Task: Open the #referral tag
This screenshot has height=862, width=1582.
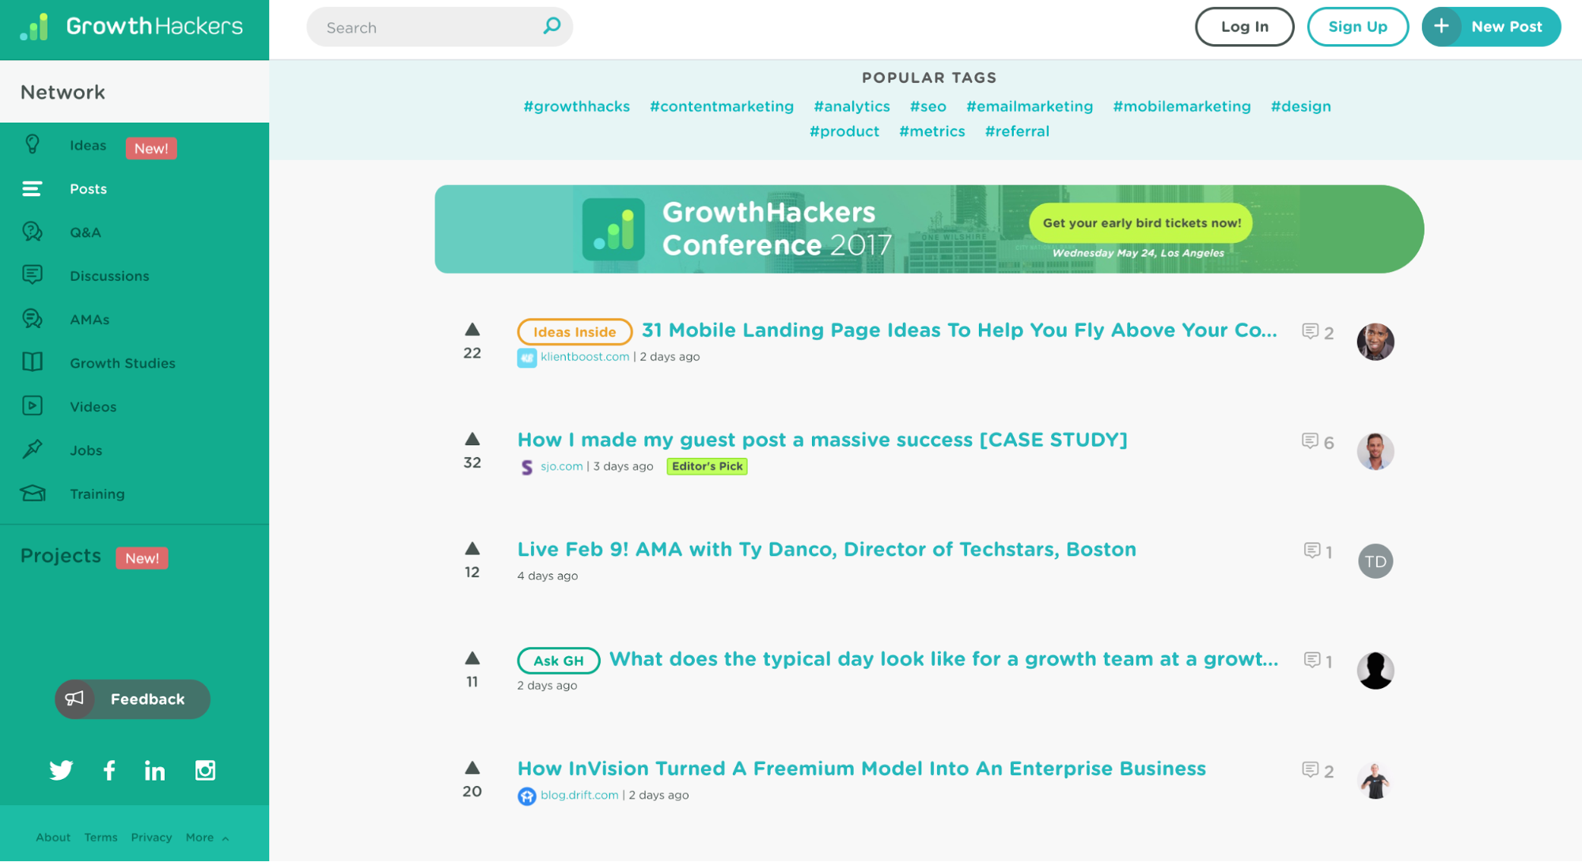Action: point(1016,131)
